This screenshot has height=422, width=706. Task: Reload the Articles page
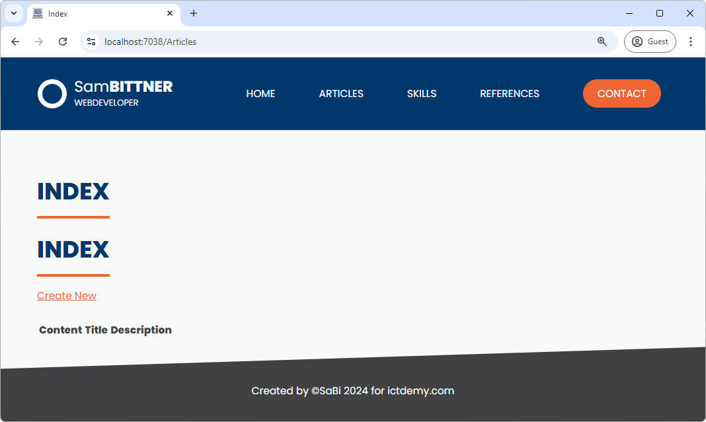point(63,42)
